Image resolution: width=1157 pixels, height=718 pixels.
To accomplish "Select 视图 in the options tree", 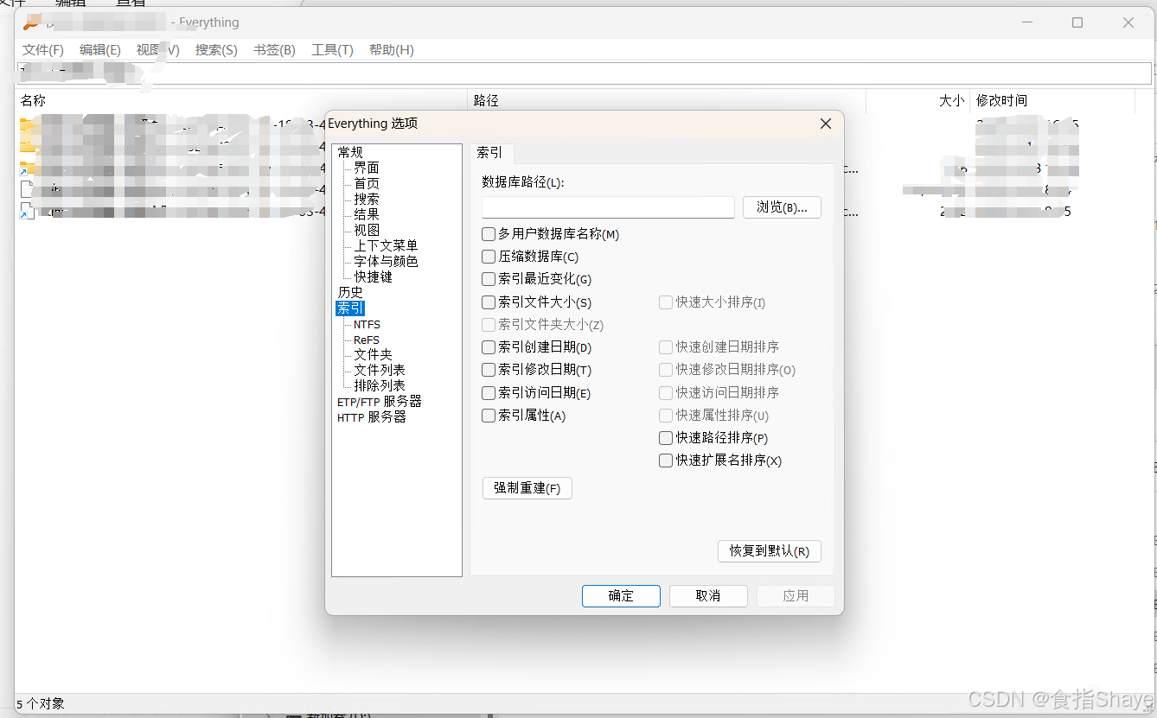I will point(367,230).
